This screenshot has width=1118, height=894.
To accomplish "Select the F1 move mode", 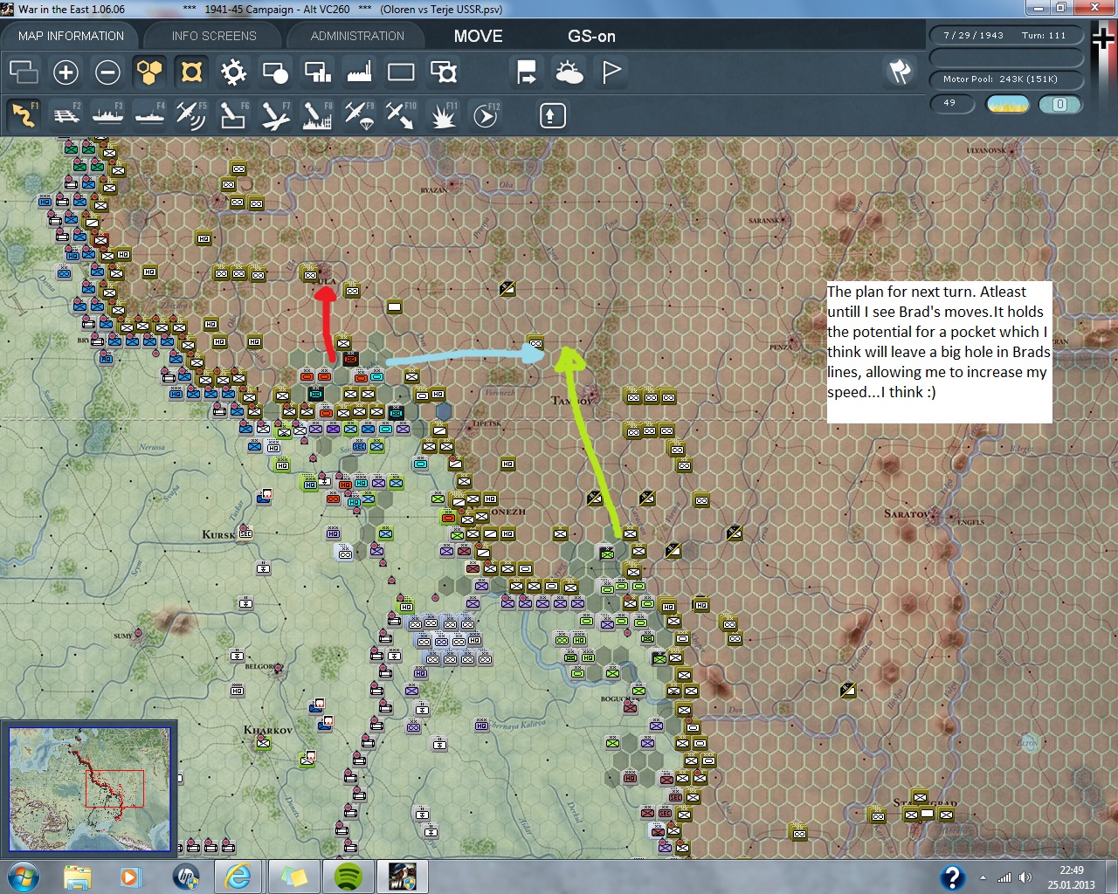I will [x=24, y=115].
